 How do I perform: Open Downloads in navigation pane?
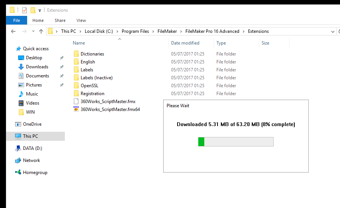(x=37, y=67)
